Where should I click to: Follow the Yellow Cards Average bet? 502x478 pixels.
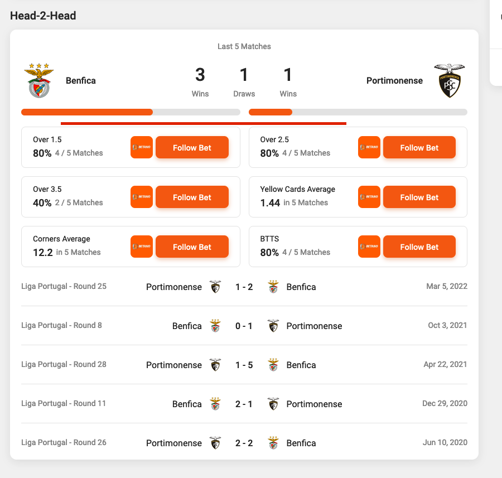tap(419, 197)
